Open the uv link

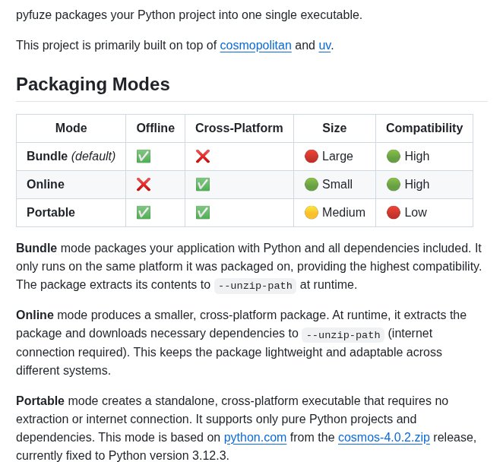(x=324, y=46)
